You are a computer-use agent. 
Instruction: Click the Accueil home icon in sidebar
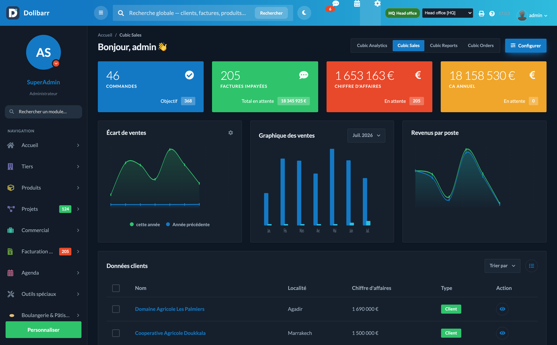point(11,145)
